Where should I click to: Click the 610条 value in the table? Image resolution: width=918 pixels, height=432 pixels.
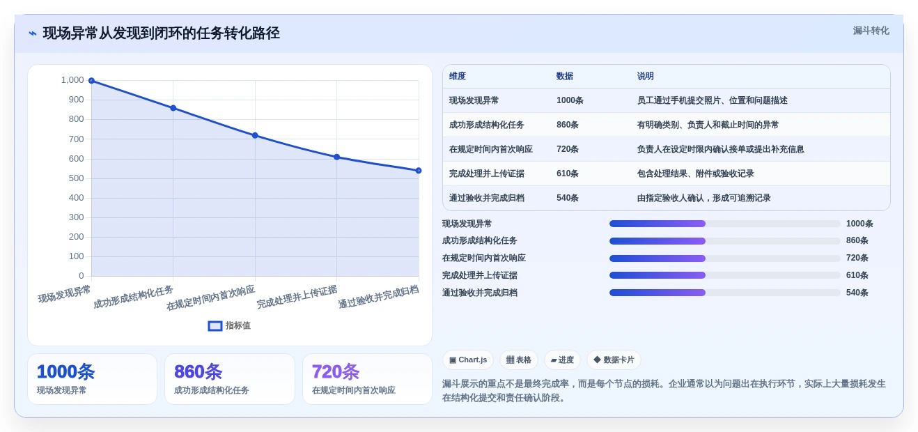(x=568, y=173)
